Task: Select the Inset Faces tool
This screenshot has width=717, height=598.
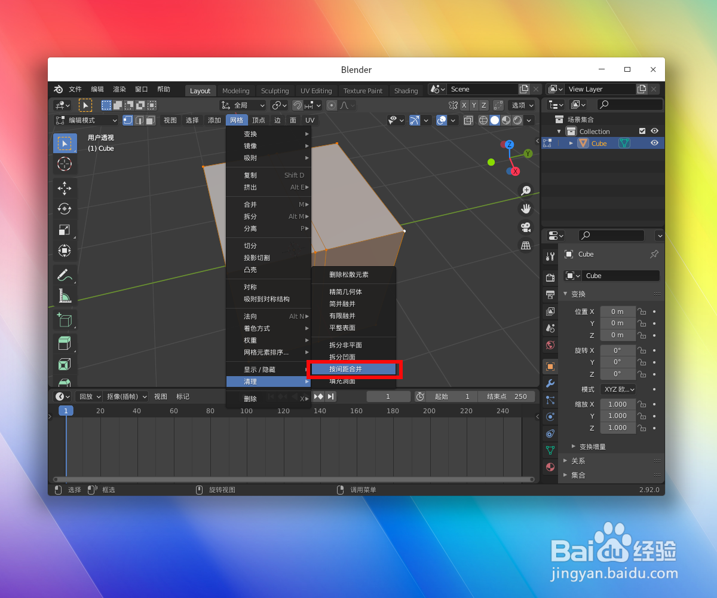Action: click(65, 364)
